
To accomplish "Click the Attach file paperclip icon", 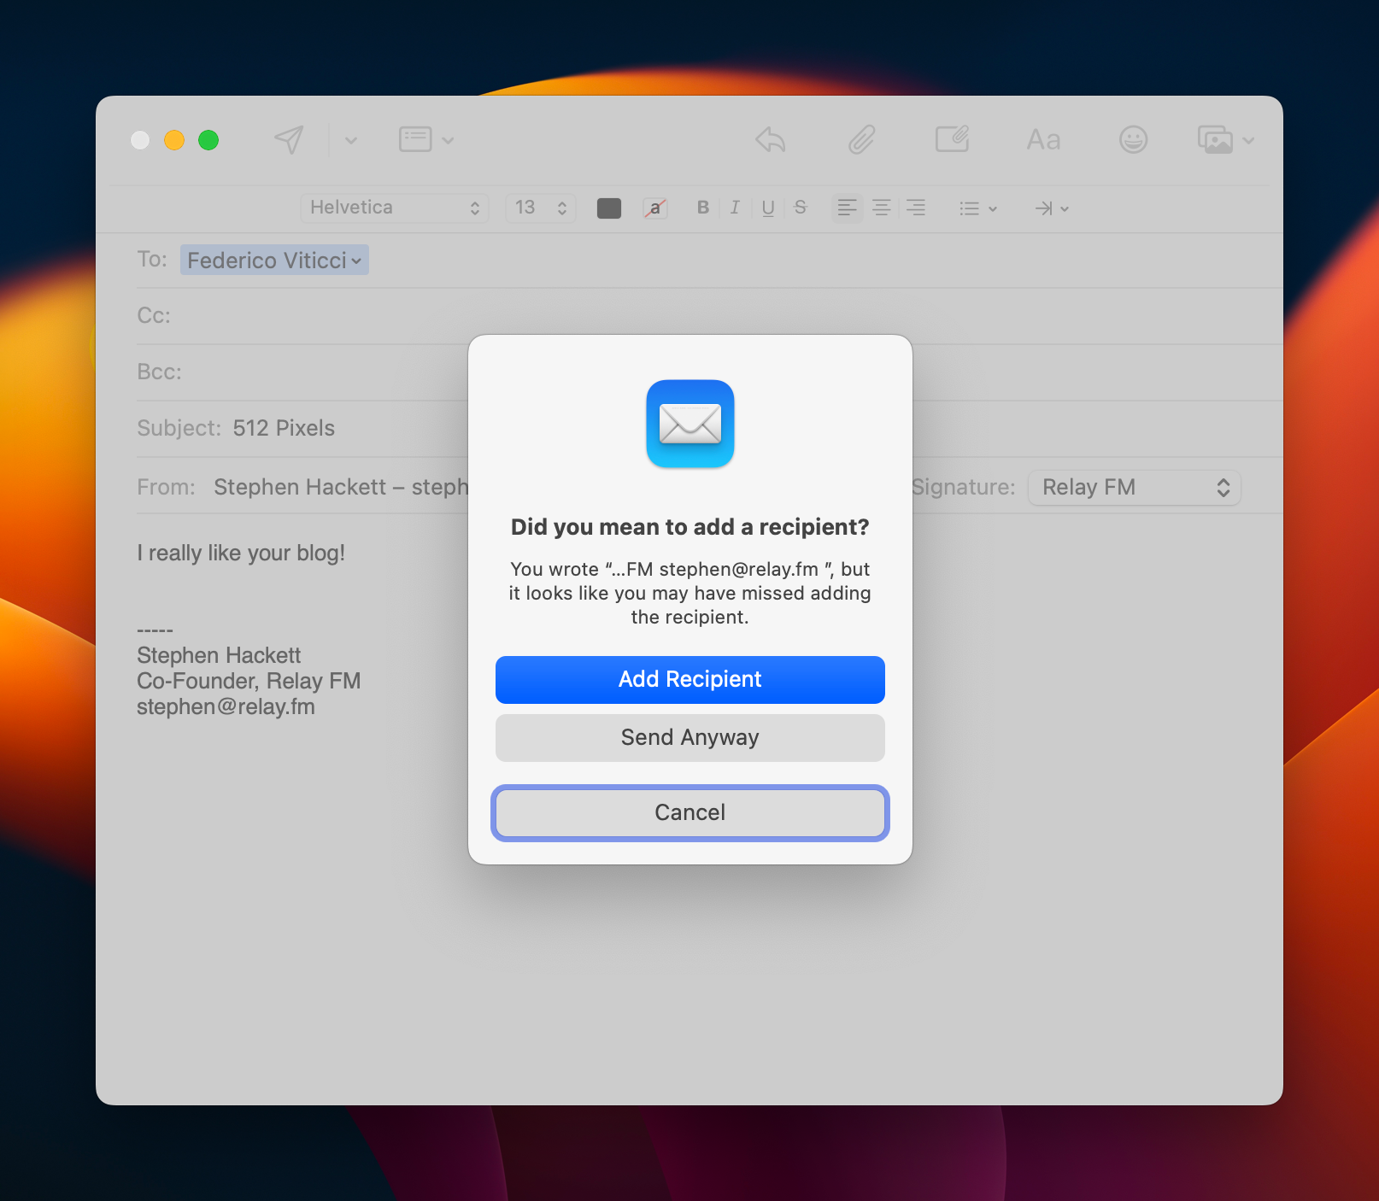I will coord(861,139).
